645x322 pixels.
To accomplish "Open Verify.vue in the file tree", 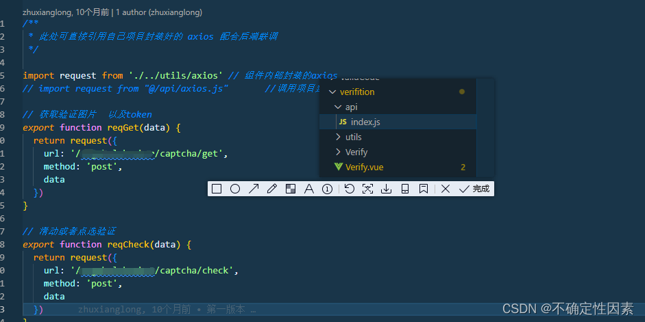I will [x=364, y=167].
